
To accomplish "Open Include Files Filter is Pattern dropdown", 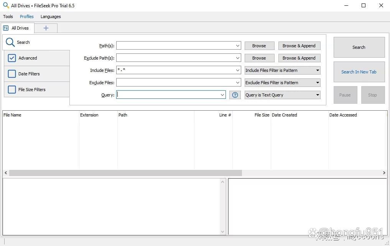I will pos(282,70).
